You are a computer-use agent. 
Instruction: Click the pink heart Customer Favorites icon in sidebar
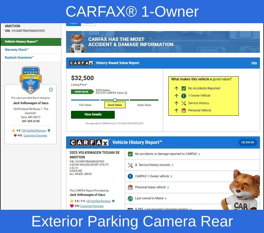[15, 136]
